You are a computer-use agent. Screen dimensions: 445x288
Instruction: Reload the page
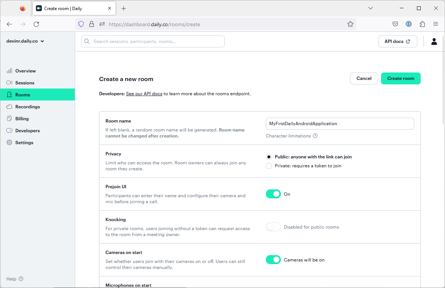point(36,24)
